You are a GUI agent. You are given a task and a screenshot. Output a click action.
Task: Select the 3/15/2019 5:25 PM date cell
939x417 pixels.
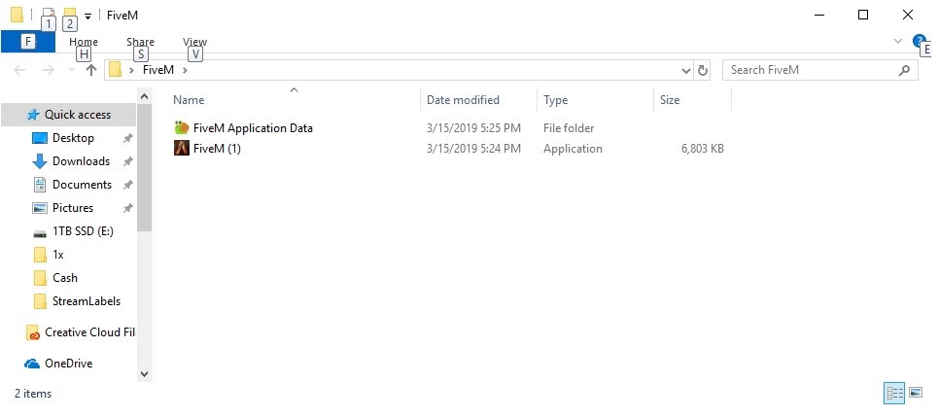pyautogui.click(x=473, y=128)
